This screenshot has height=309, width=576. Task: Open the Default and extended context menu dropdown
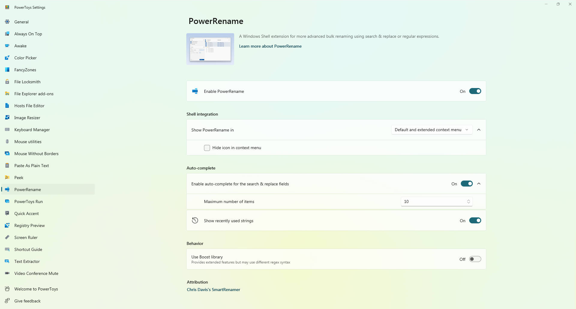click(x=431, y=130)
